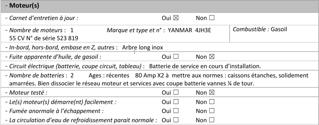319x125 pixels.
Task: Select Oui for circulation d'eau de refroidissement
Action: (x=176, y=120)
